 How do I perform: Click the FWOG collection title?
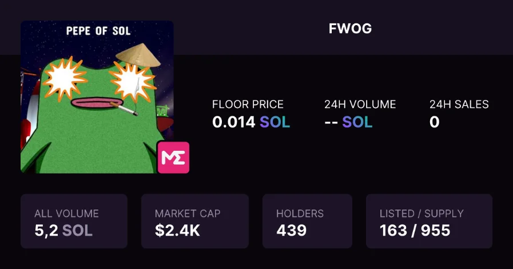pyautogui.click(x=350, y=29)
